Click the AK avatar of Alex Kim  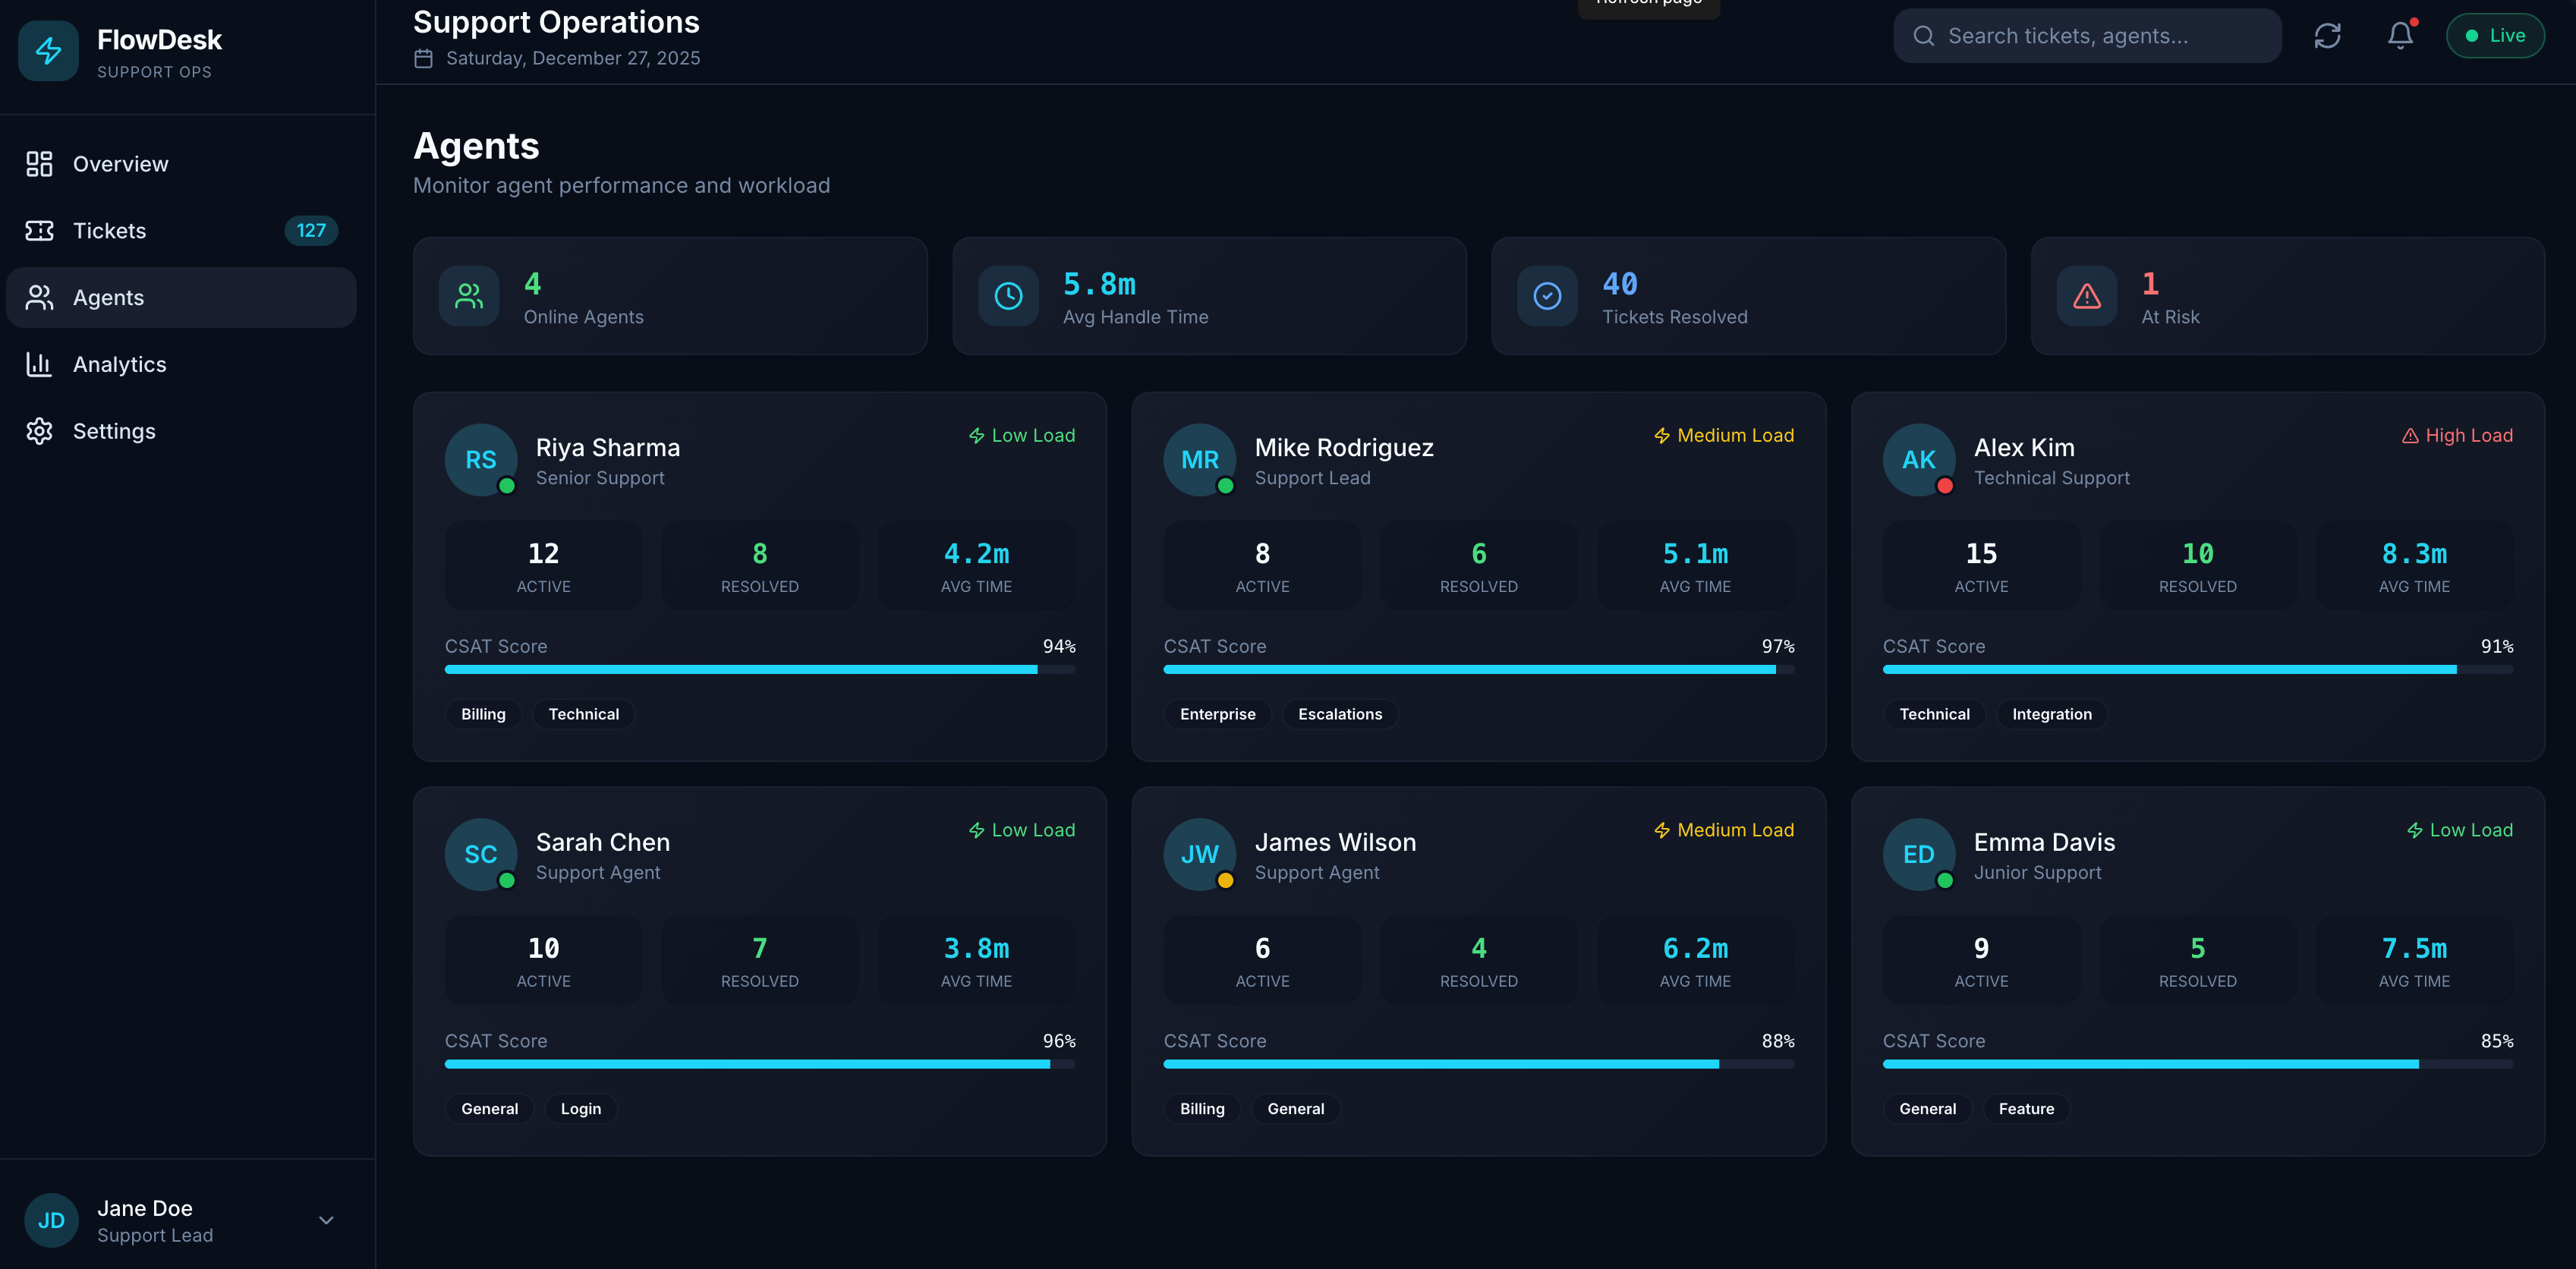(x=1919, y=460)
